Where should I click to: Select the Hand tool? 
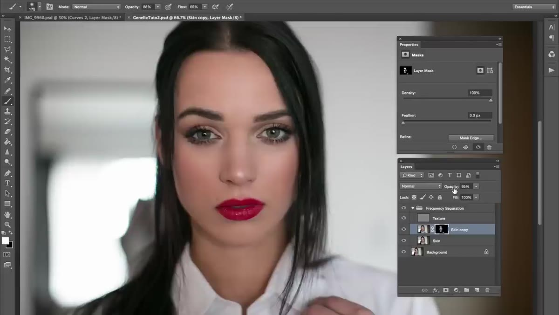[x=7, y=215]
